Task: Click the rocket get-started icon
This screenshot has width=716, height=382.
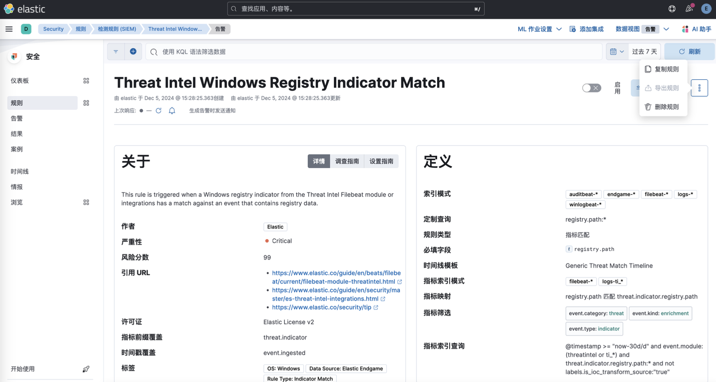Action: coord(86,369)
